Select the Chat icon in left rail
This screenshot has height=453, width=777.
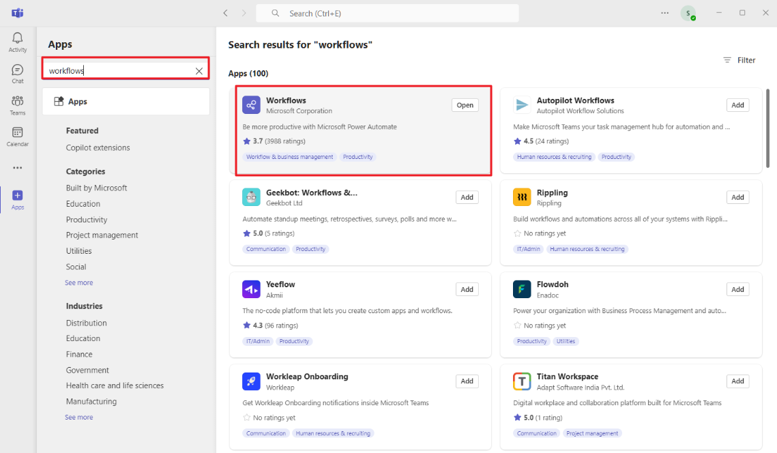tap(17, 72)
